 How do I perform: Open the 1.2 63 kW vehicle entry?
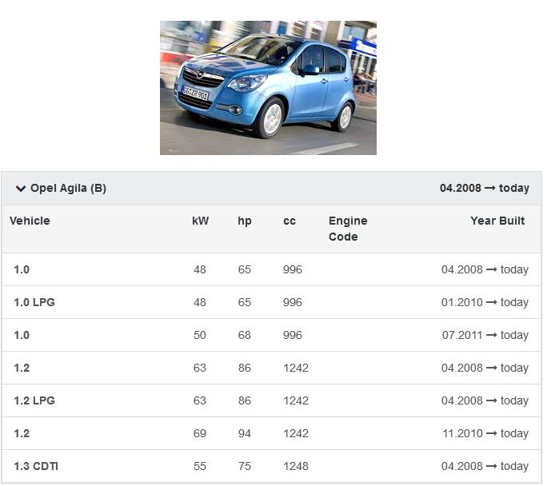pos(22,368)
